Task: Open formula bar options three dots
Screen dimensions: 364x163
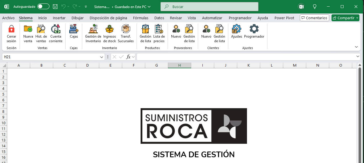Action: (x=108, y=57)
